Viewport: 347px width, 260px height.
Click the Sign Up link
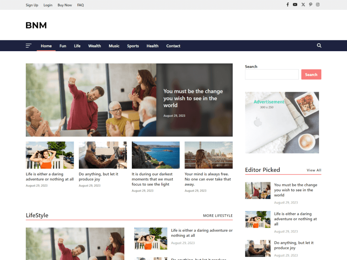32,5
